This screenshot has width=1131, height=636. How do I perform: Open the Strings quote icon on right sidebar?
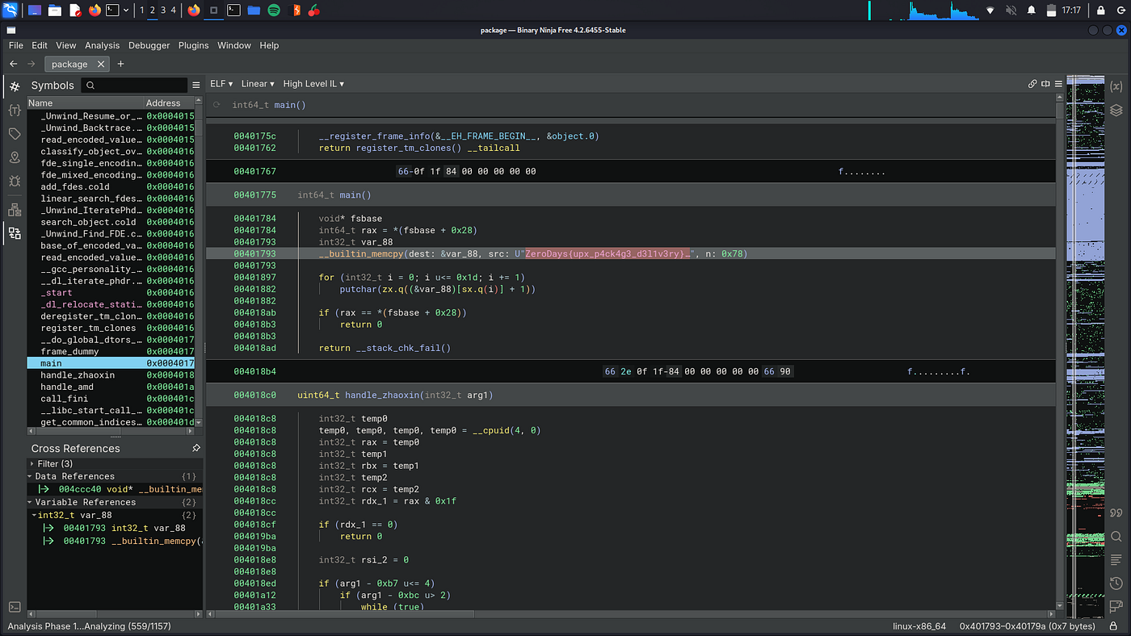1116,513
